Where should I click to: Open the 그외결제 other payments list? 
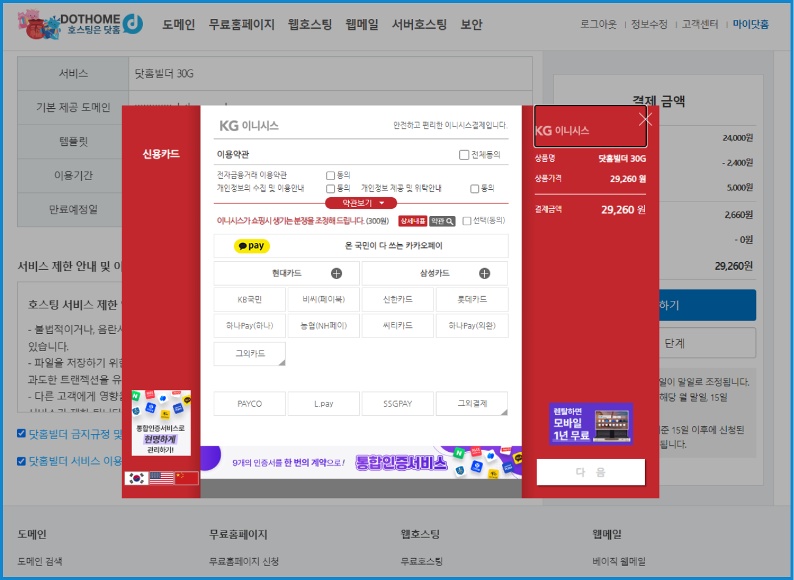[x=472, y=404]
